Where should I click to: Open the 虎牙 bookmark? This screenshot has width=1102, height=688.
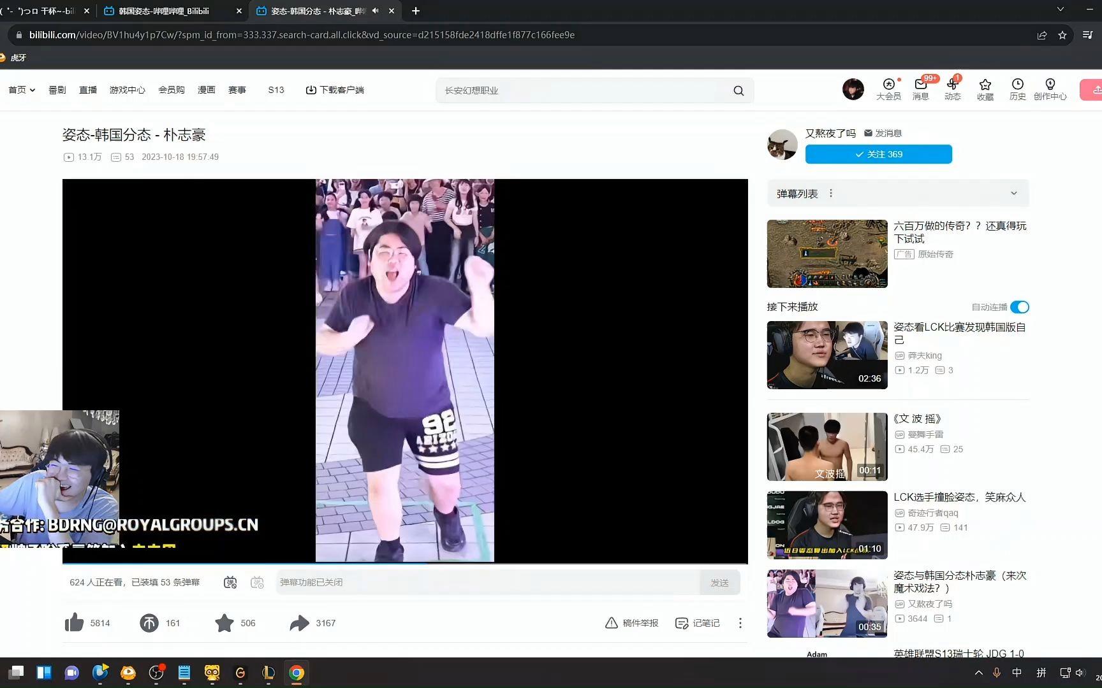coord(13,57)
